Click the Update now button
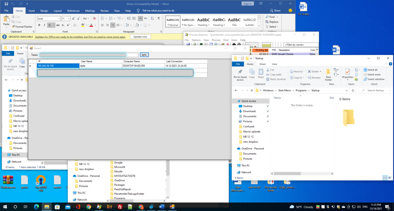 (x=140, y=37)
